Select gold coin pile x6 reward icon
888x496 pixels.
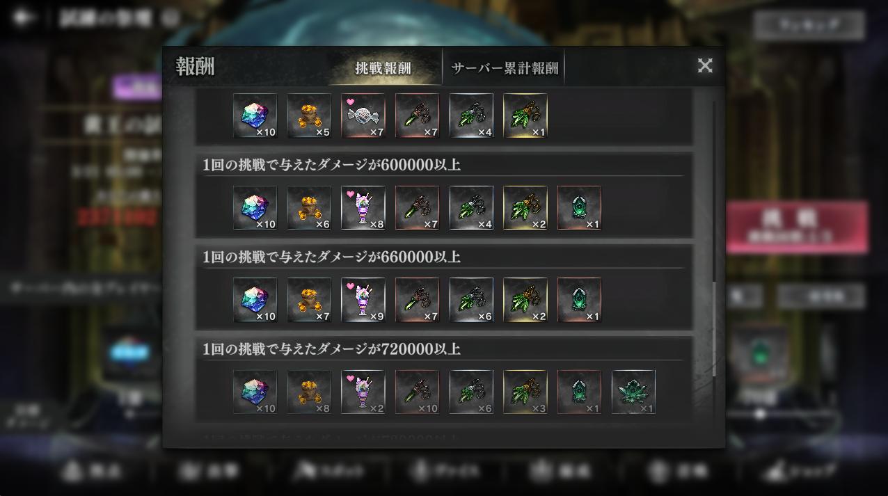tap(309, 207)
